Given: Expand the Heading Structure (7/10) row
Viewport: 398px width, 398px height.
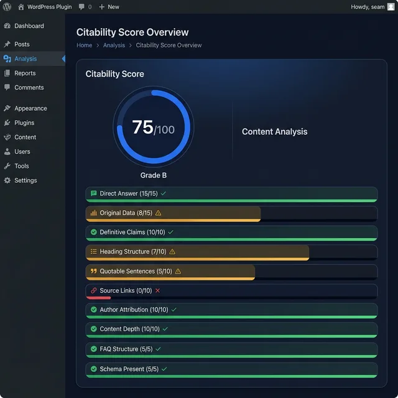Looking at the screenshot, I should [x=231, y=252].
